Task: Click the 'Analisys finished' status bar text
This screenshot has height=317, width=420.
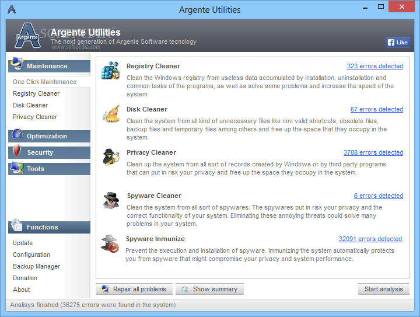Action: tap(93, 305)
